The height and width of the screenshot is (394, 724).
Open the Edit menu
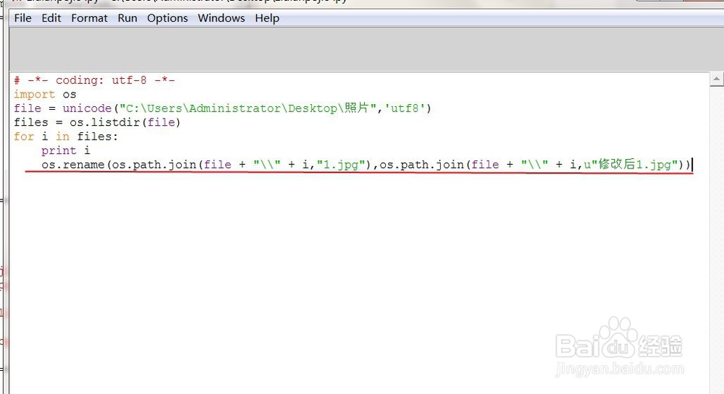(51, 18)
